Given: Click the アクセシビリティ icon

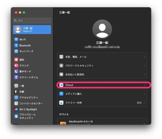Looking at the screenshot, I should pyautogui.click(x=16, y=97).
